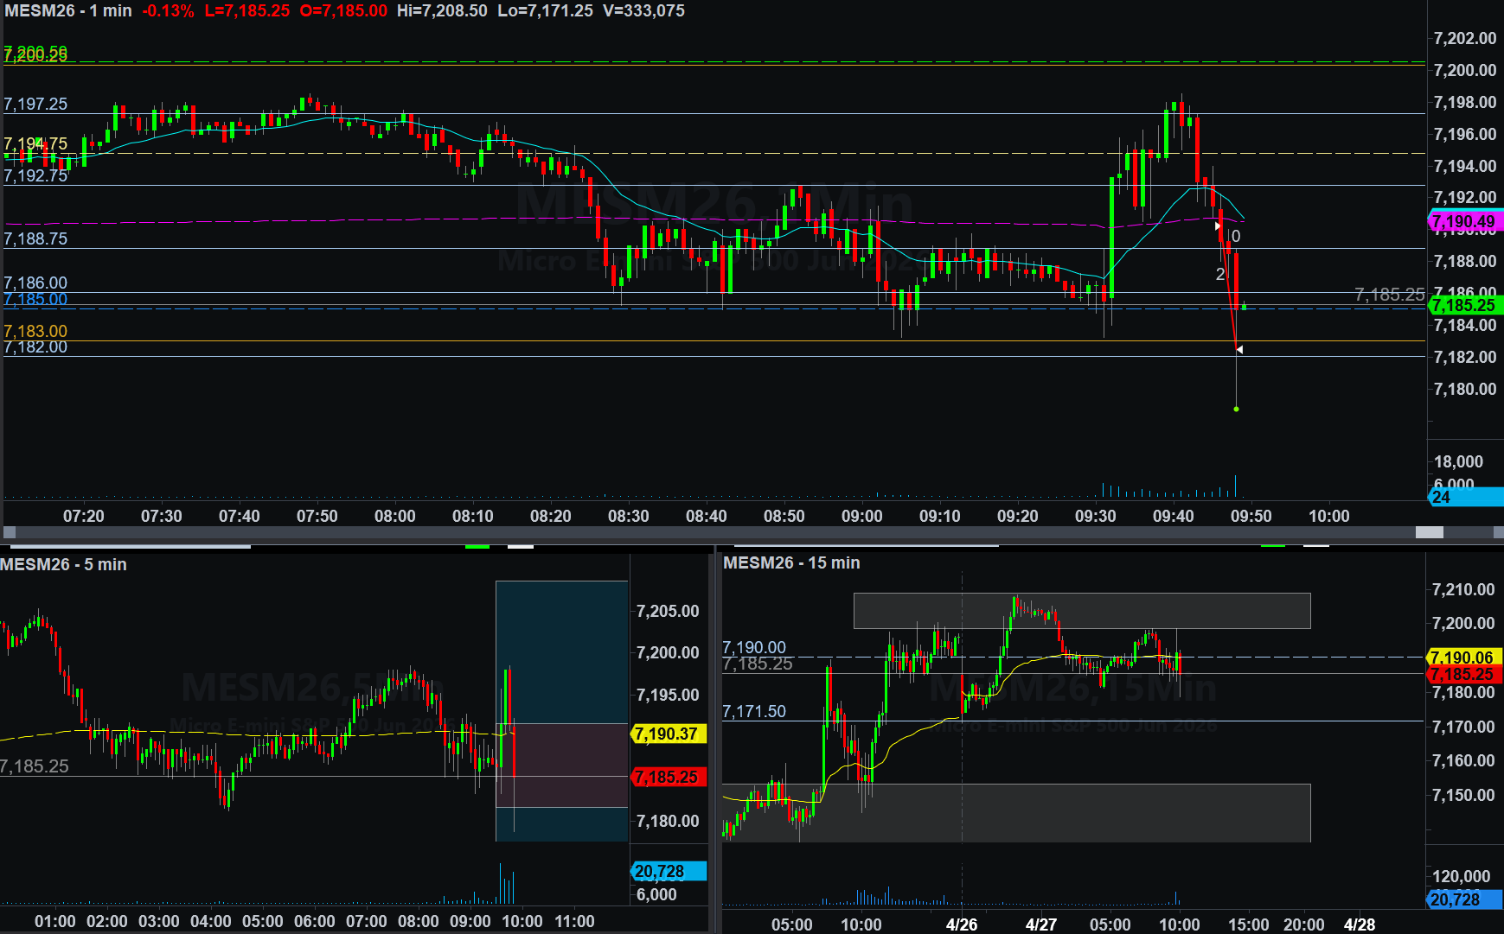The image size is (1504, 934).
Task: Click the green 7,185.25 last price tag
Action: [x=1463, y=305]
